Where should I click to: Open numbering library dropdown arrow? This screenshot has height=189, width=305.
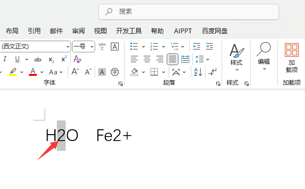[163, 47]
